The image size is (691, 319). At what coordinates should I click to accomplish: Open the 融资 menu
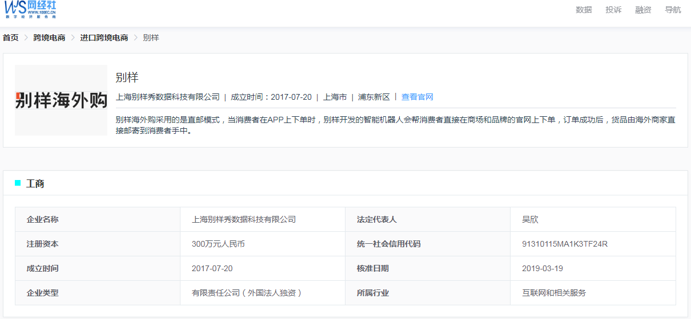pyautogui.click(x=643, y=10)
